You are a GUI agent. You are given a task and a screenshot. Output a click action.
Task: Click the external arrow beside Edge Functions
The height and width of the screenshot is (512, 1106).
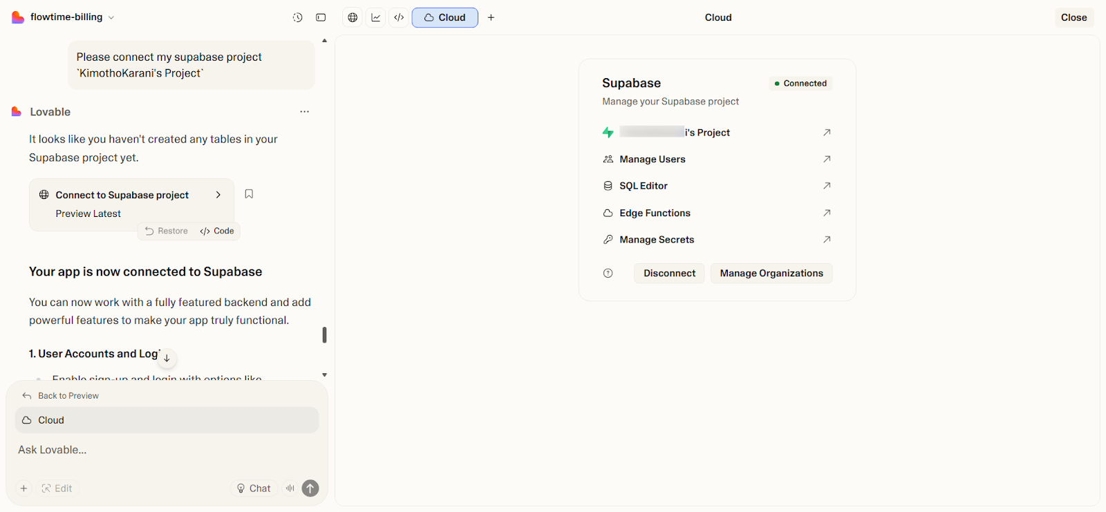827,213
